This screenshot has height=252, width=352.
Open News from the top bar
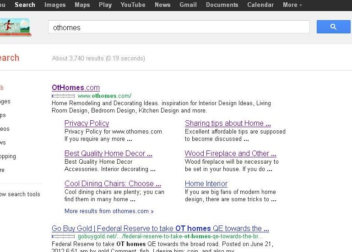pyautogui.click(x=162, y=5)
